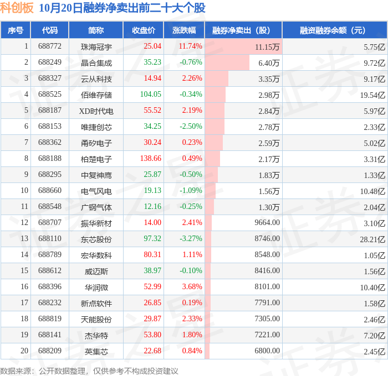
Task: Click the net sold value 7791.00
Action: [x=267, y=303]
